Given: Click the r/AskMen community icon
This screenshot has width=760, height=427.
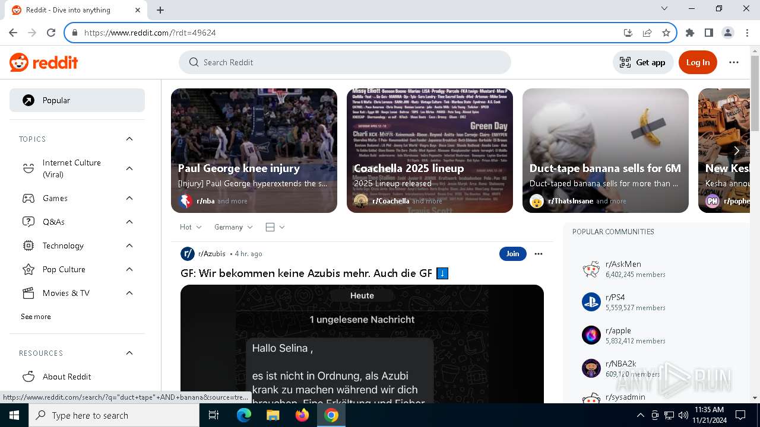Looking at the screenshot, I should [x=591, y=269].
